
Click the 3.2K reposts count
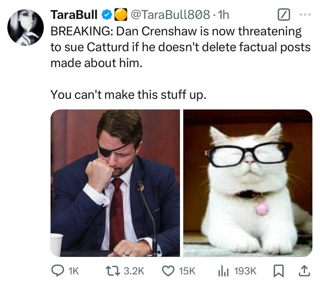[132, 271]
